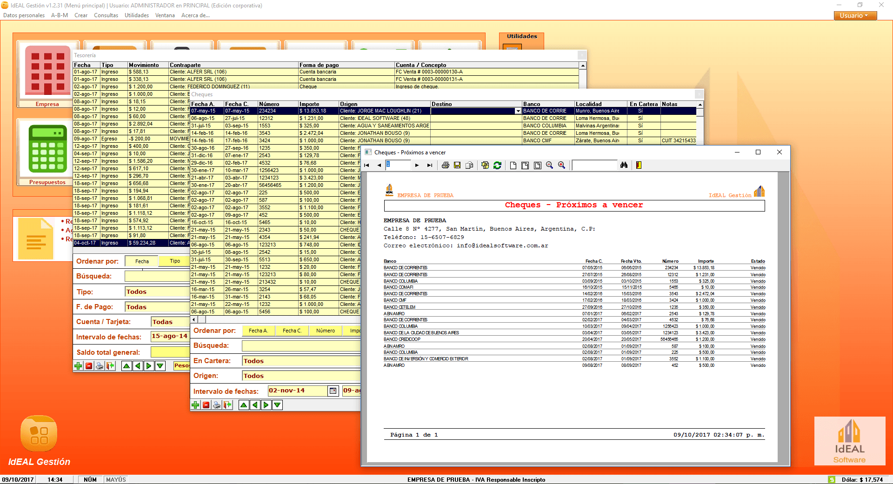Sort Cheques by Fecha C. button
This screenshot has height=484, width=893.
tap(292, 331)
